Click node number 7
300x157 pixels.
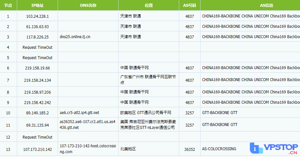[x=8, y=80]
